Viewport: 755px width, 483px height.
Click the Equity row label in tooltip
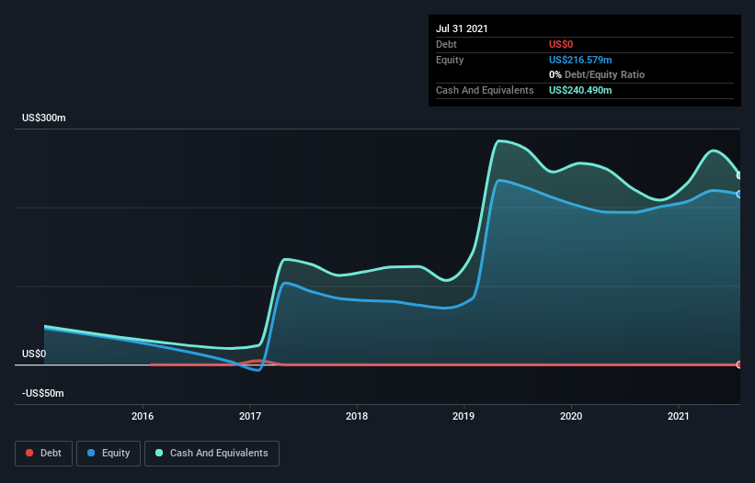pos(450,60)
